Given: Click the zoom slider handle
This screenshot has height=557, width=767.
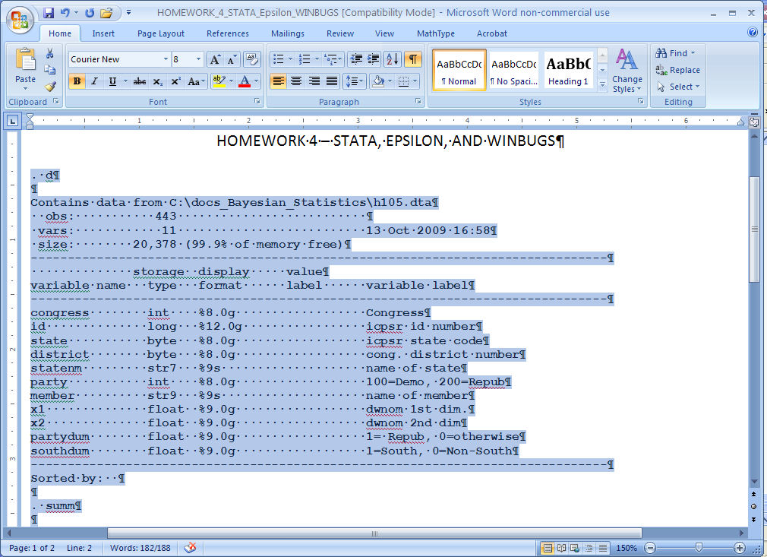Looking at the screenshot, I should click(699, 548).
